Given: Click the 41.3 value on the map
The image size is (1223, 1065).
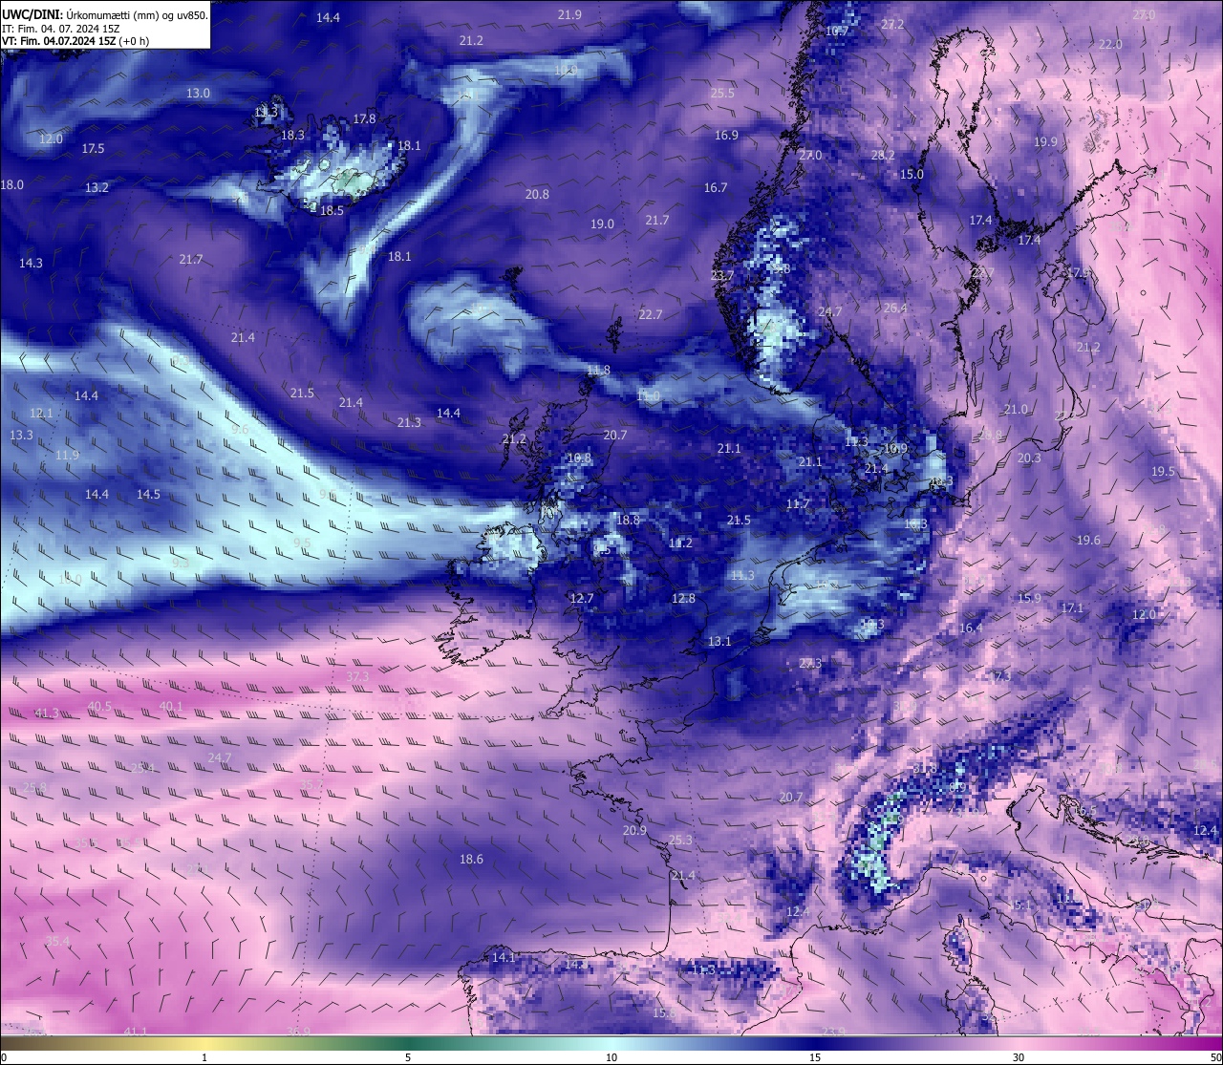Looking at the screenshot, I should 47,714.
